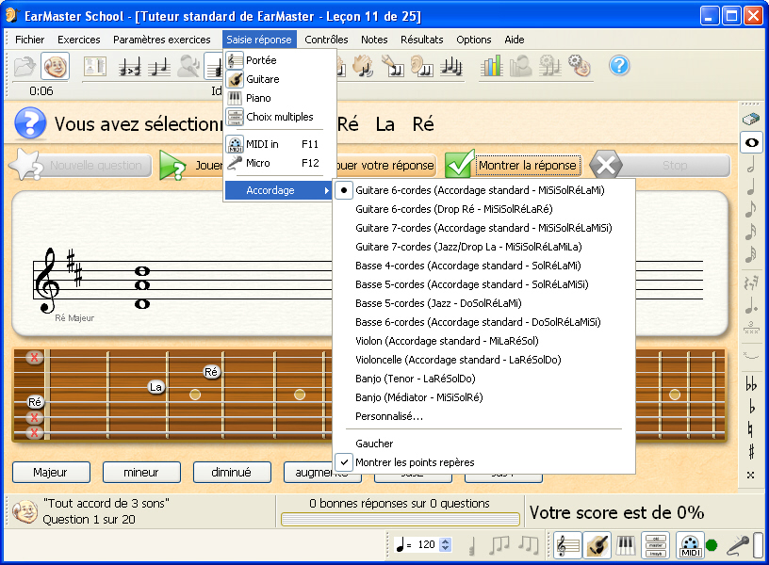Show the statistics bar chart icon
The image size is (769, 565).
tap(491, 66)
